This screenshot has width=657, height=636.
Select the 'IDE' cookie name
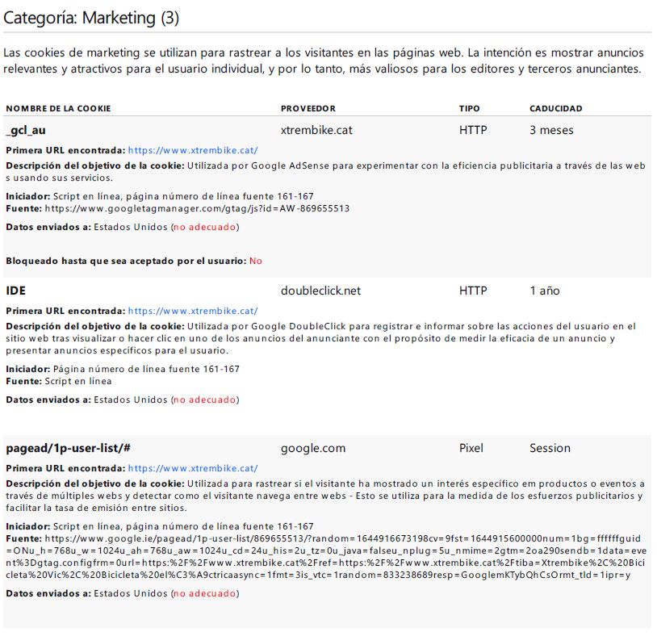click(16, 291)
